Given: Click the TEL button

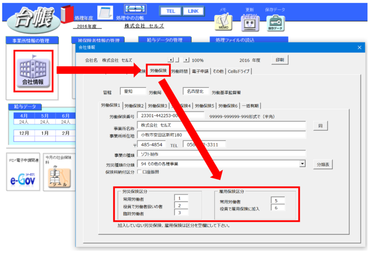Looking at the screenshot, I should (170, 11).
